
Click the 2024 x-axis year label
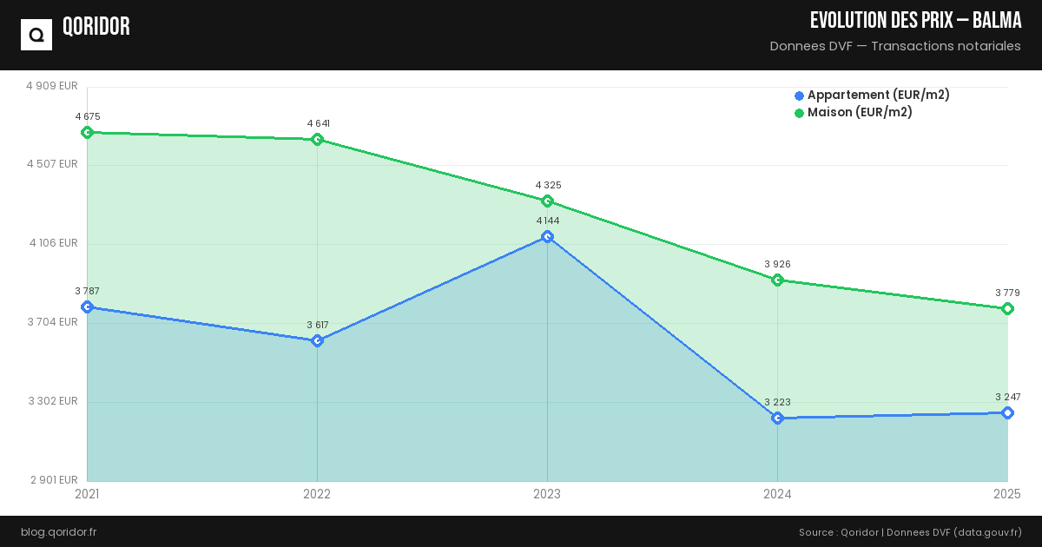click(777, 494)
